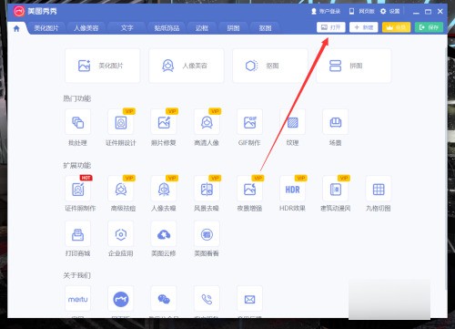Open 高级祛痘 acne removal icon
Screen dimensions: 455x329
click(x=121, y=189)
